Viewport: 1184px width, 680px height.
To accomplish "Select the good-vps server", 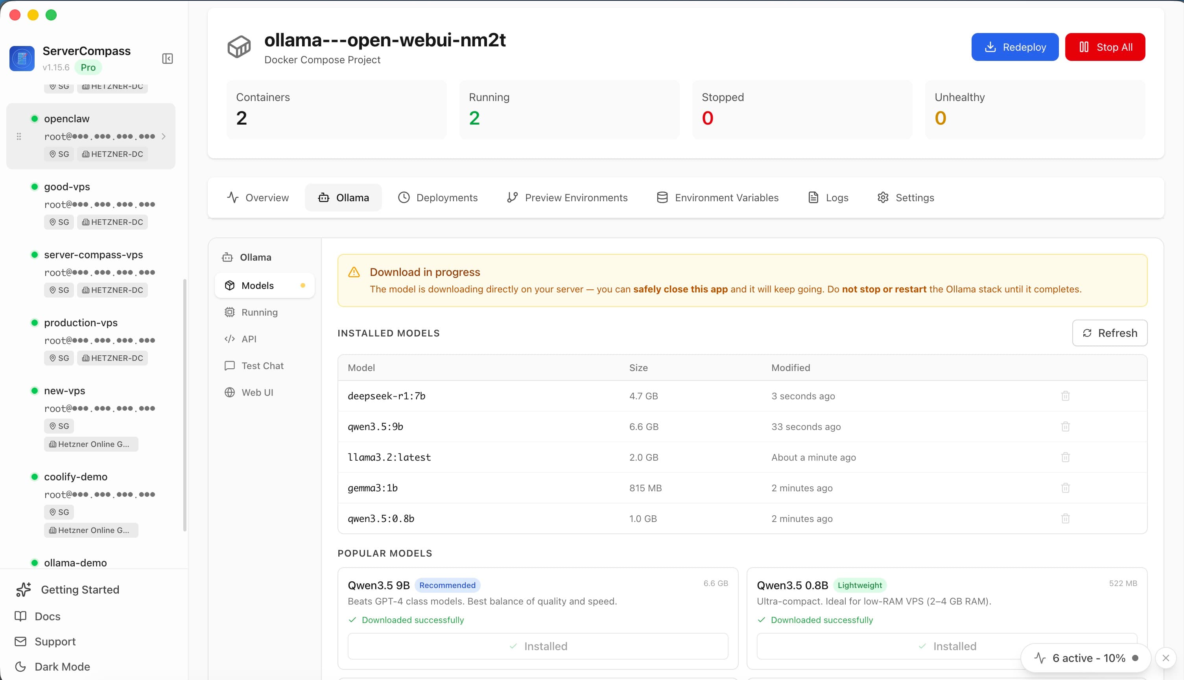I will 66,186.
